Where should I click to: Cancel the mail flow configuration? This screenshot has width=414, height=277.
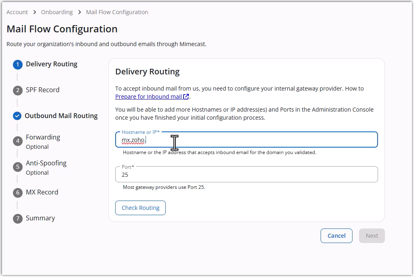336,236
